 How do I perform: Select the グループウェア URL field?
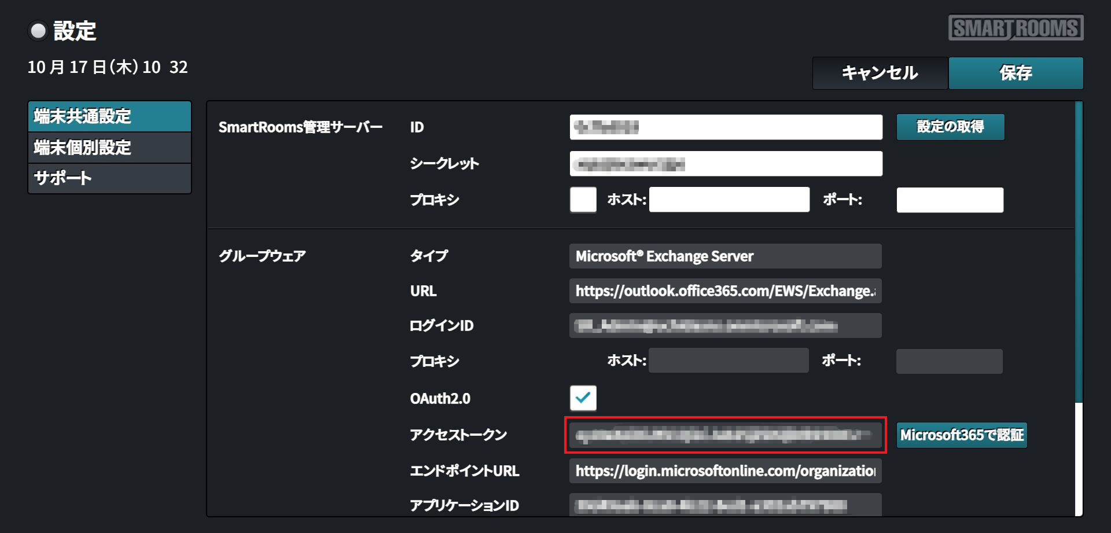725,291
